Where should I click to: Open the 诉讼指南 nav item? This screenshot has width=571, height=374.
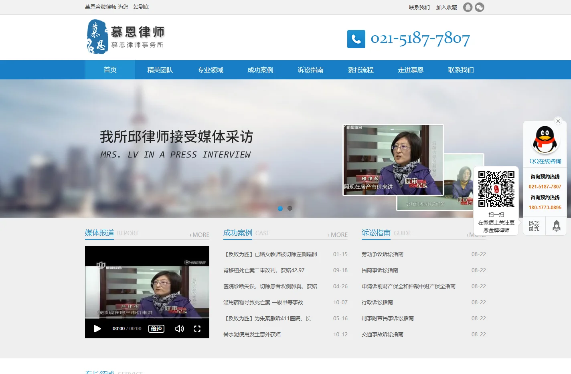[310, 70]
